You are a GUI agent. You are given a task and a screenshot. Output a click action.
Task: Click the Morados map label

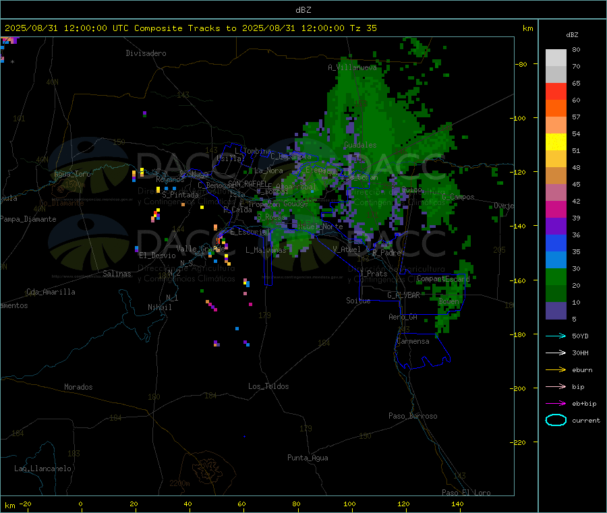coord(78,387)
